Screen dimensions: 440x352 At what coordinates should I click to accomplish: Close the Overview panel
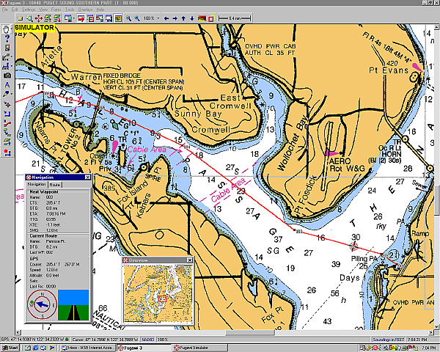coord(190,260)
